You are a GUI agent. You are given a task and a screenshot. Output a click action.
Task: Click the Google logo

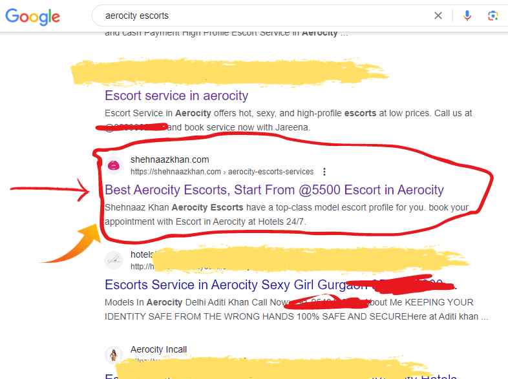coord(32,16)
